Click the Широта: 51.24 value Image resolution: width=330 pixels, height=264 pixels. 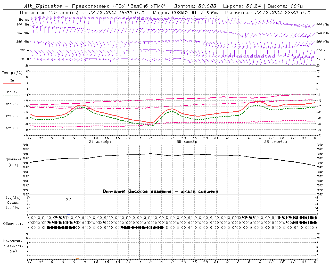tap(242, 6)
